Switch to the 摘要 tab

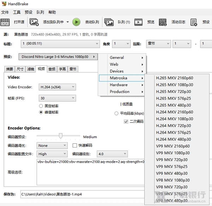pyautogui.click(x=10, y=69)
